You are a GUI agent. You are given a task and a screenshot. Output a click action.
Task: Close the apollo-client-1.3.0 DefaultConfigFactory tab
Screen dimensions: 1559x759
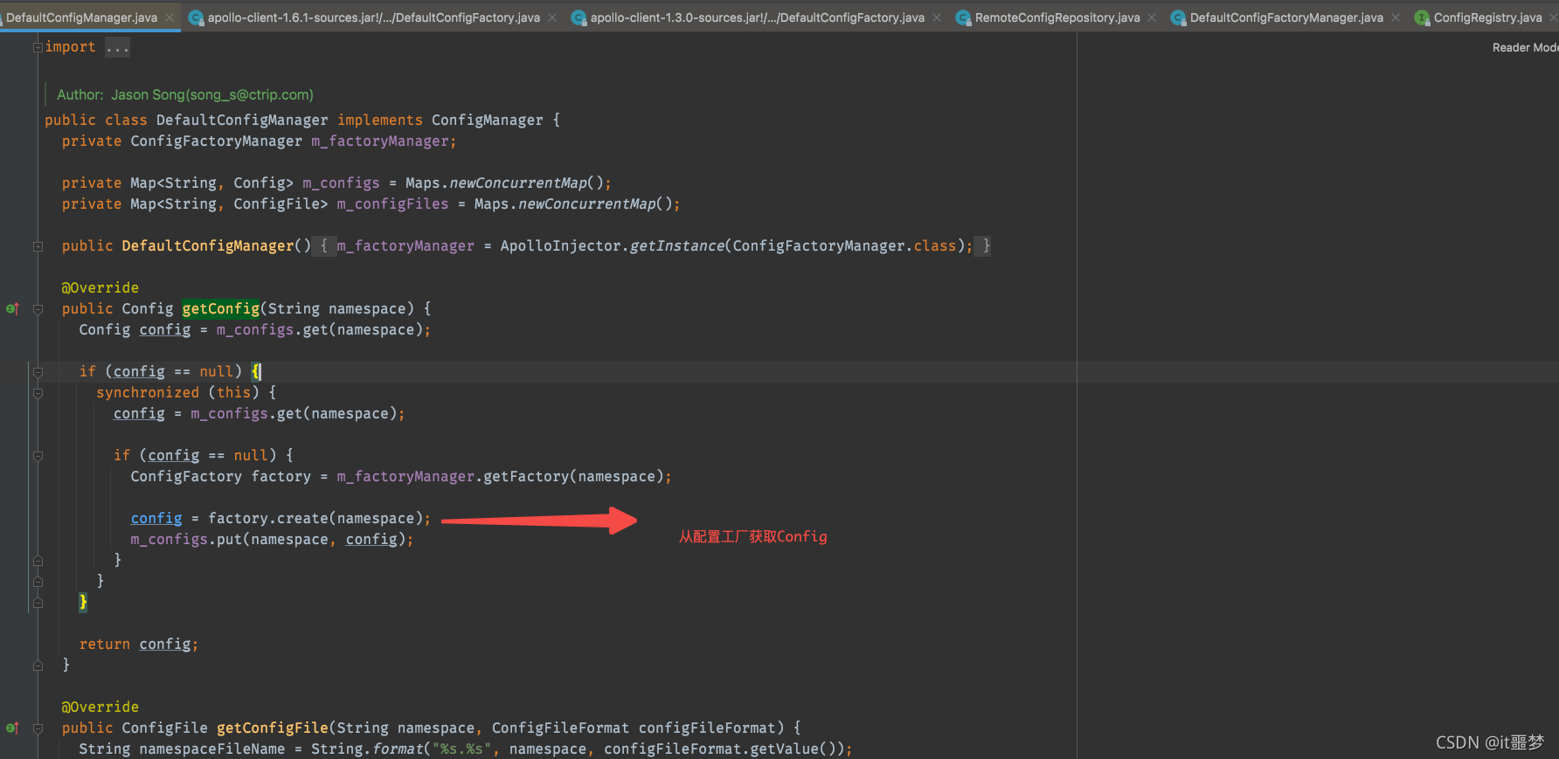click(x=937, y=17)
